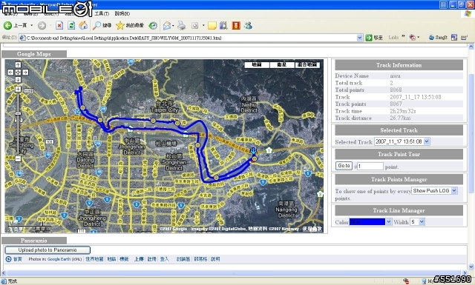Switch map to 混合地圖 hybrid view

coord(307,64)
